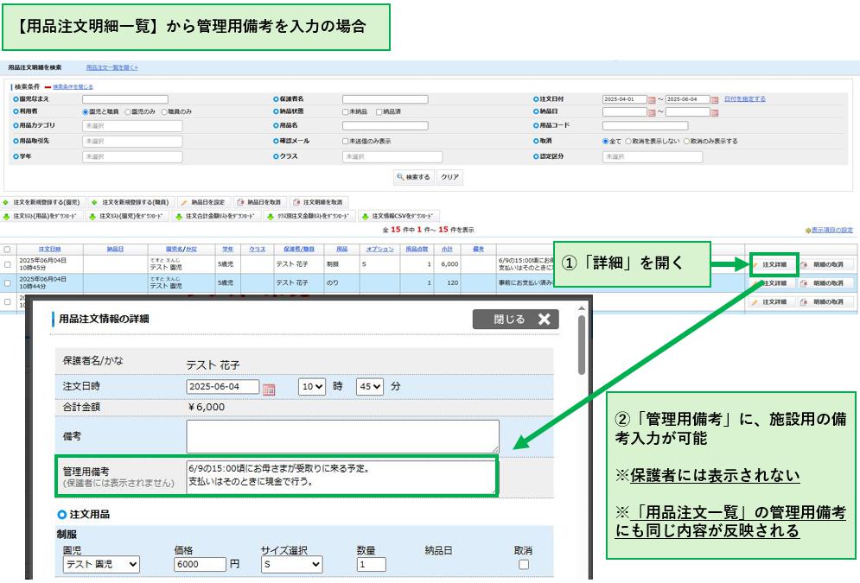Screen dimensions: 860x583
Task: Click the 検索する search button
Action: coord(414,177)
